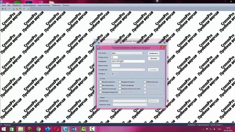Click the Тип поля dropdown arrow
235x132 pixels.
(x=143, y=53)
